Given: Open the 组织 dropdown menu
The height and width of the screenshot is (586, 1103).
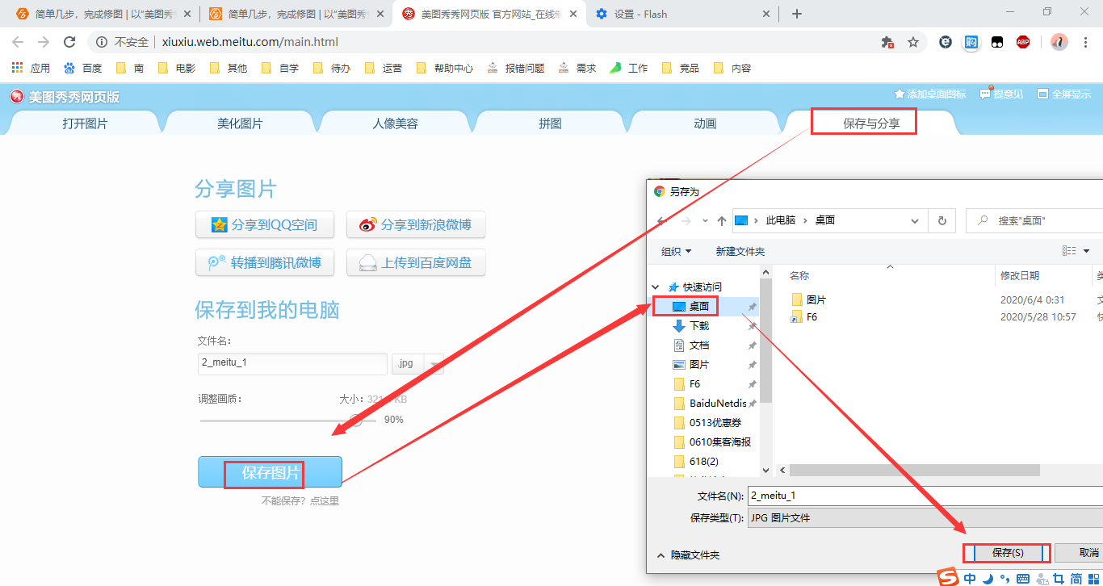Looking at the screenshot, I should click(676, 252).
